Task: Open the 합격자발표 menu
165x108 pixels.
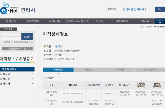Action: 33,21
